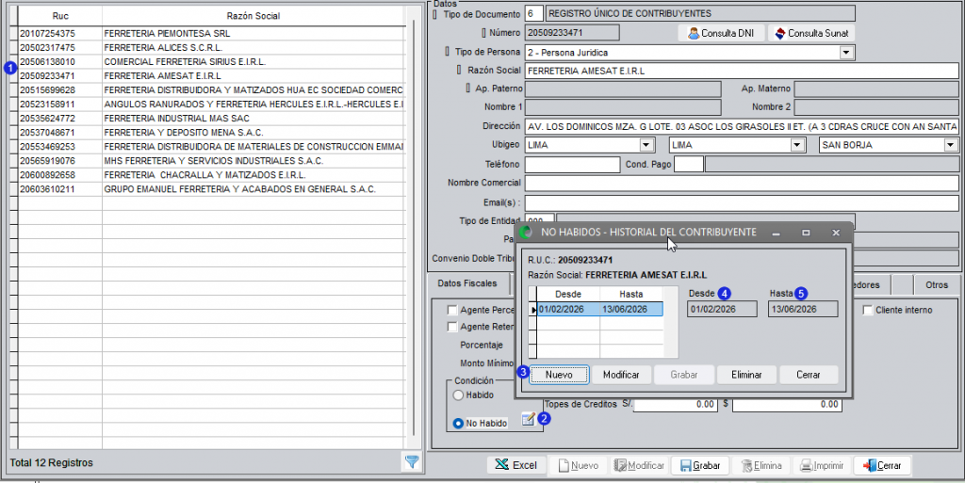Click the filter funnel icon below the list
Viewport: 965px width, 483px height.
(x=412, y=462)
